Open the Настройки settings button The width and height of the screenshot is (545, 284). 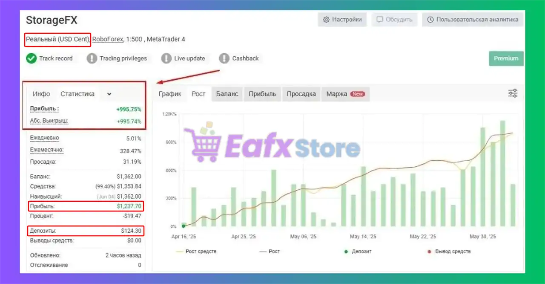(342, 20)
